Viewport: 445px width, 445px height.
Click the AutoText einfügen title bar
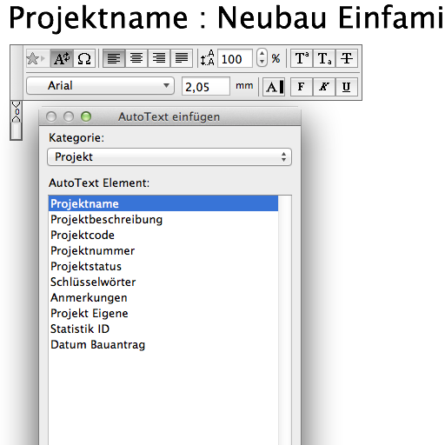coord(170,116)
